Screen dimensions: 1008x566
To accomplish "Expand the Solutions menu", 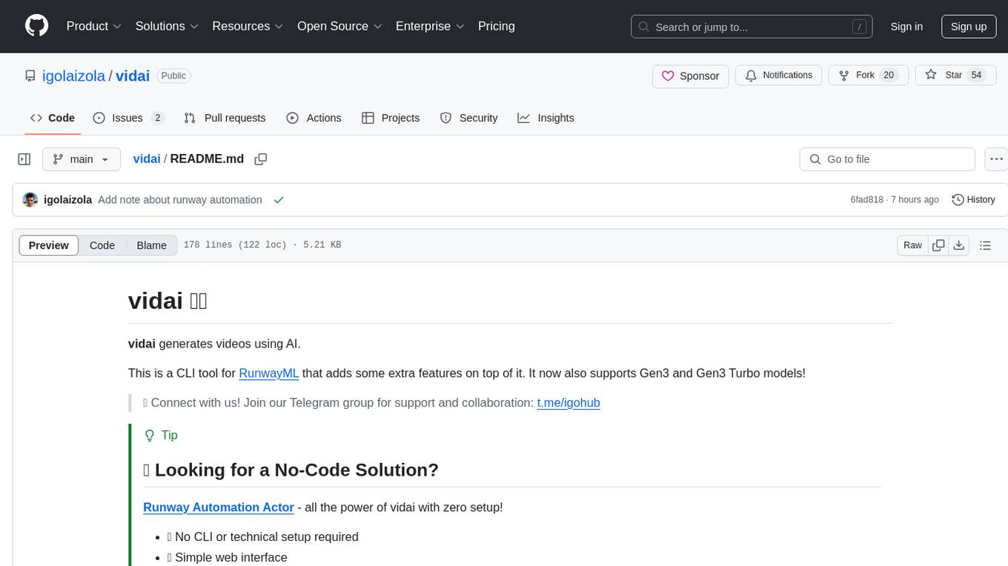I will 167,26.
